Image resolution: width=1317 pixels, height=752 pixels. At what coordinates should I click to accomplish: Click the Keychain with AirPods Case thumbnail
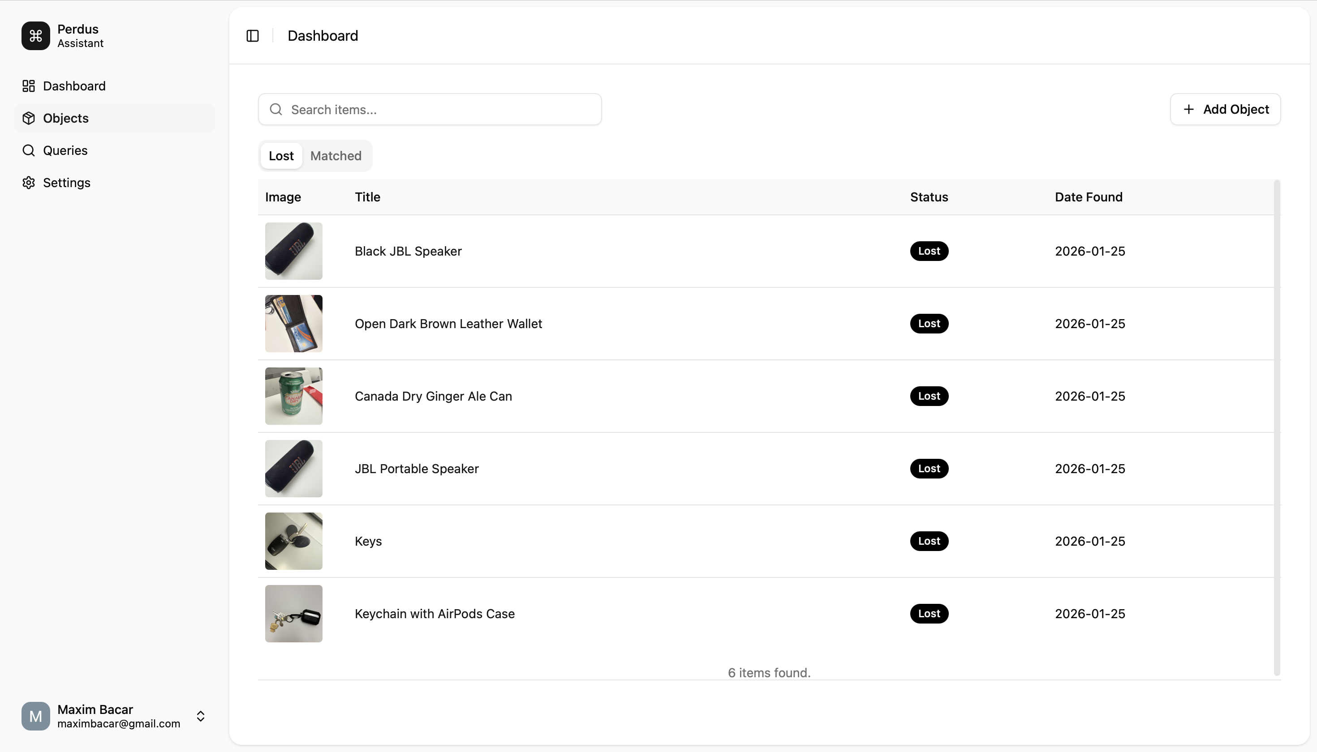pyautogui.click(x=293, y=614)
